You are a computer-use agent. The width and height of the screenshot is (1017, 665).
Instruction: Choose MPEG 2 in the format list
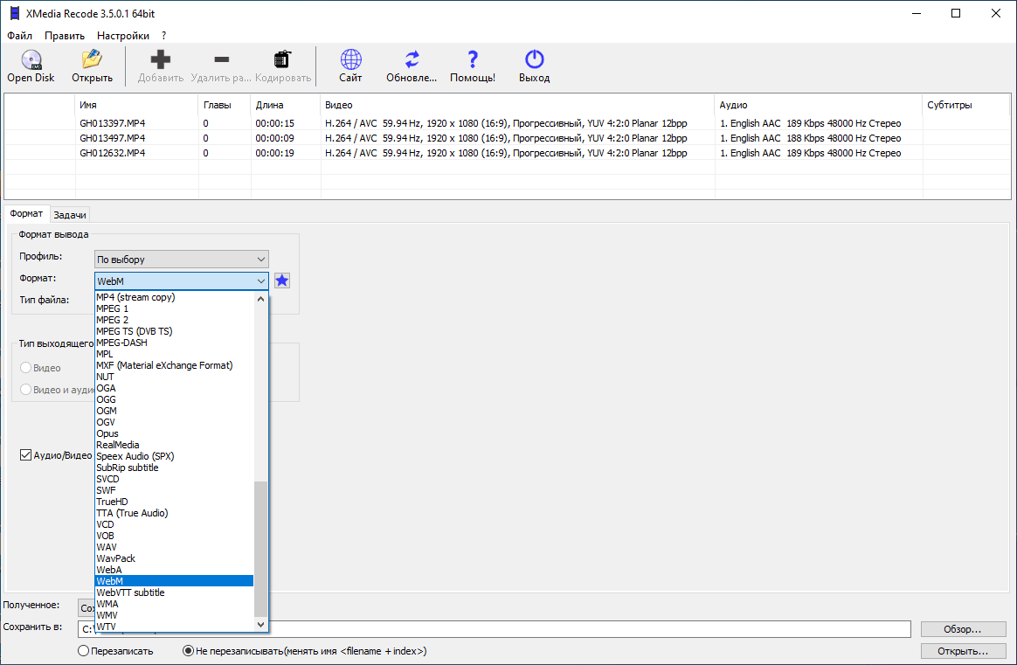[174, 320]
